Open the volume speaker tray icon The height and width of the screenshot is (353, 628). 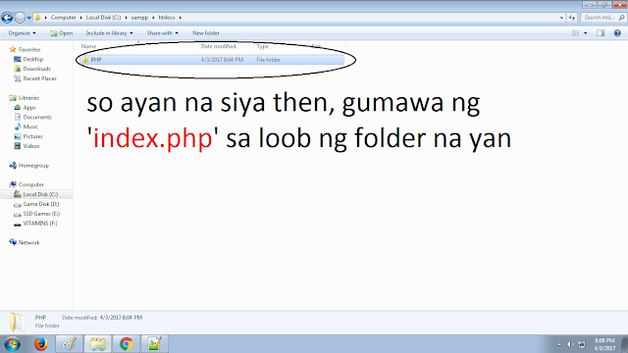[570, 344]
